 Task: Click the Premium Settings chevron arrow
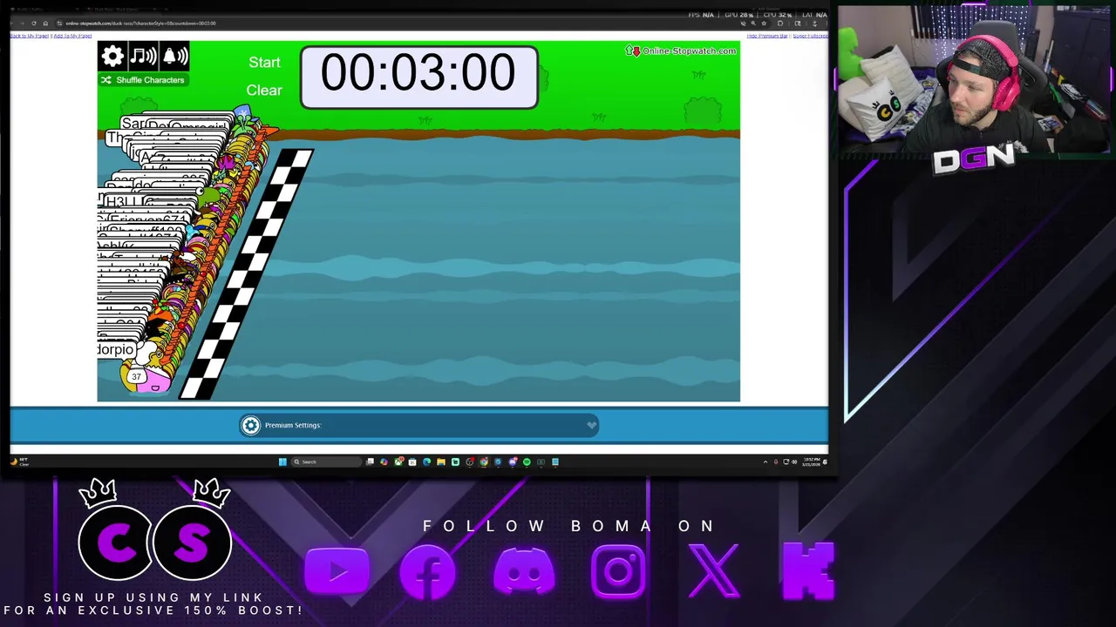point(591,425)
